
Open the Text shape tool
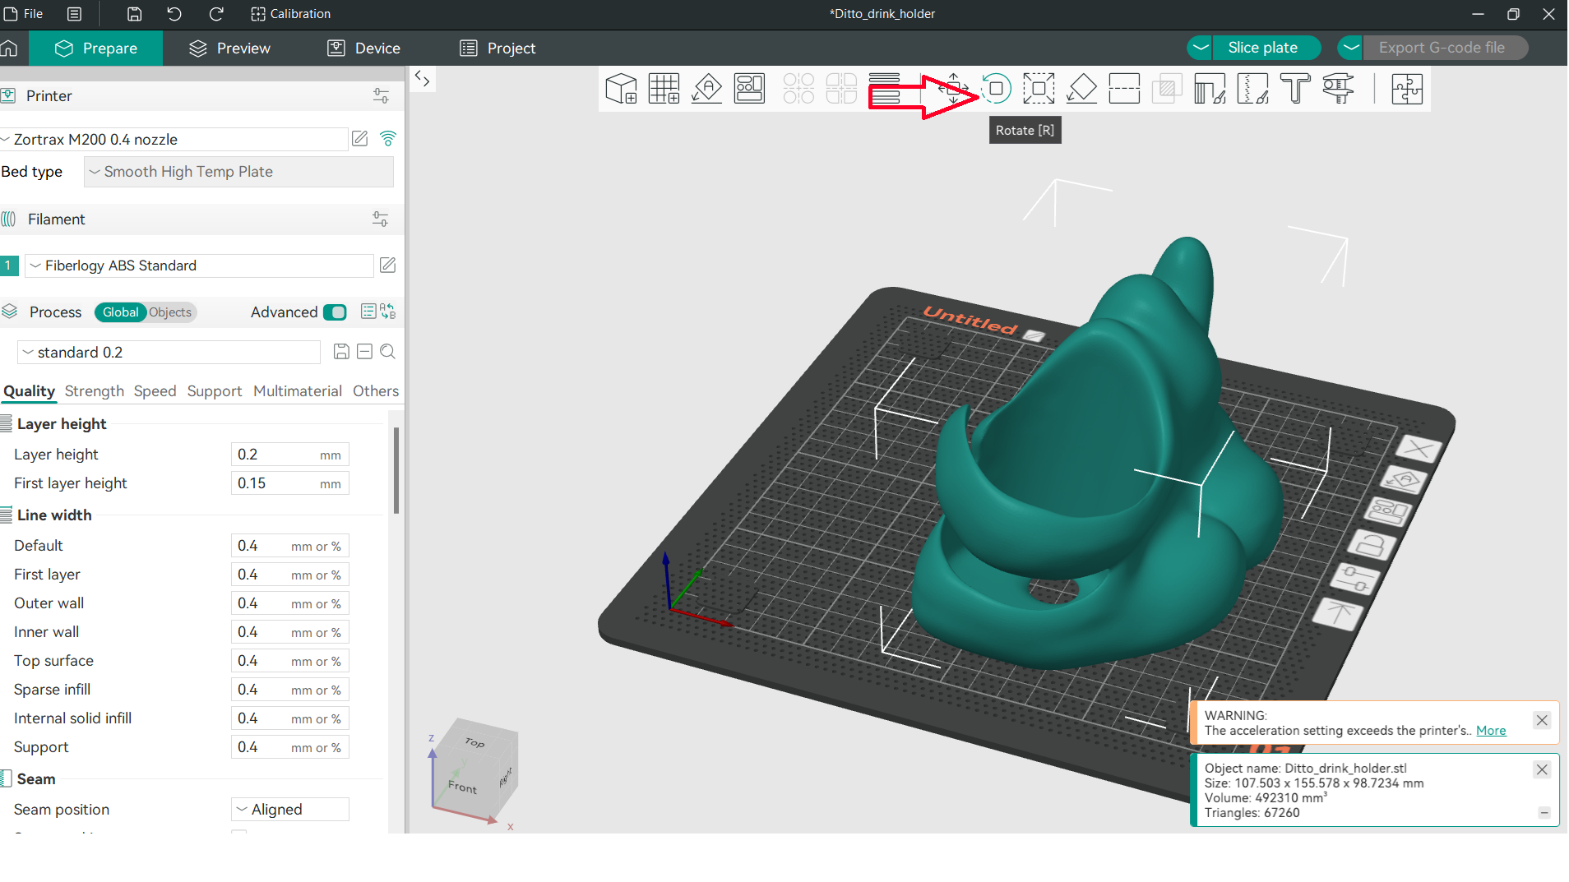click(x=1295, y=89)
